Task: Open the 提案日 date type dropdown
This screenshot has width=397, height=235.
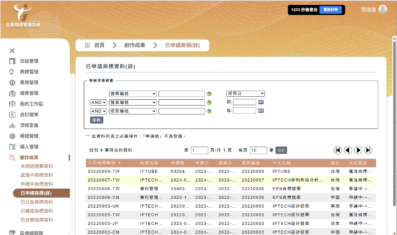Action: tap(245, 94)
